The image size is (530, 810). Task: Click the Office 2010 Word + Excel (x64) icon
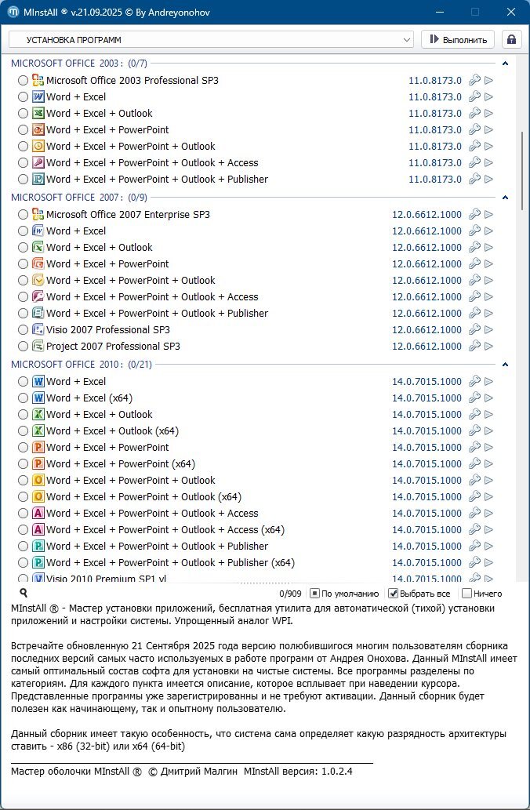tap(38, 398)
